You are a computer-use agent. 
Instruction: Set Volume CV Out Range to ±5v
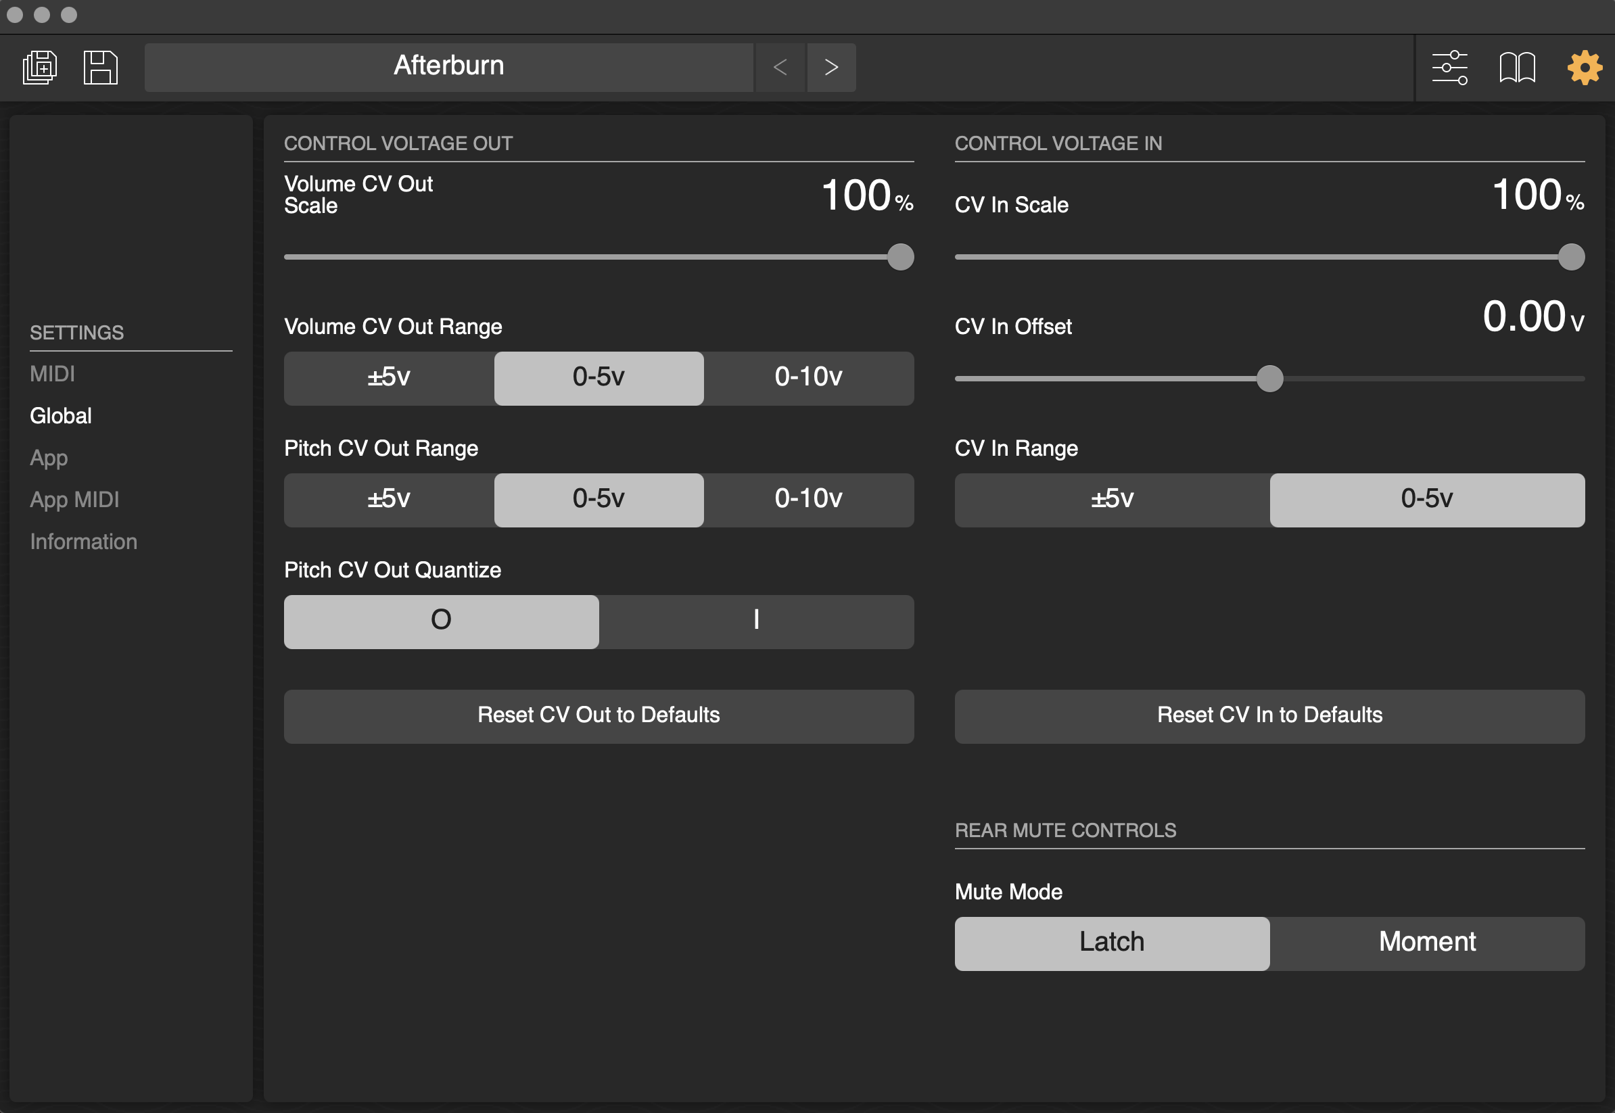pyautogui.click(x=388, y=378)
